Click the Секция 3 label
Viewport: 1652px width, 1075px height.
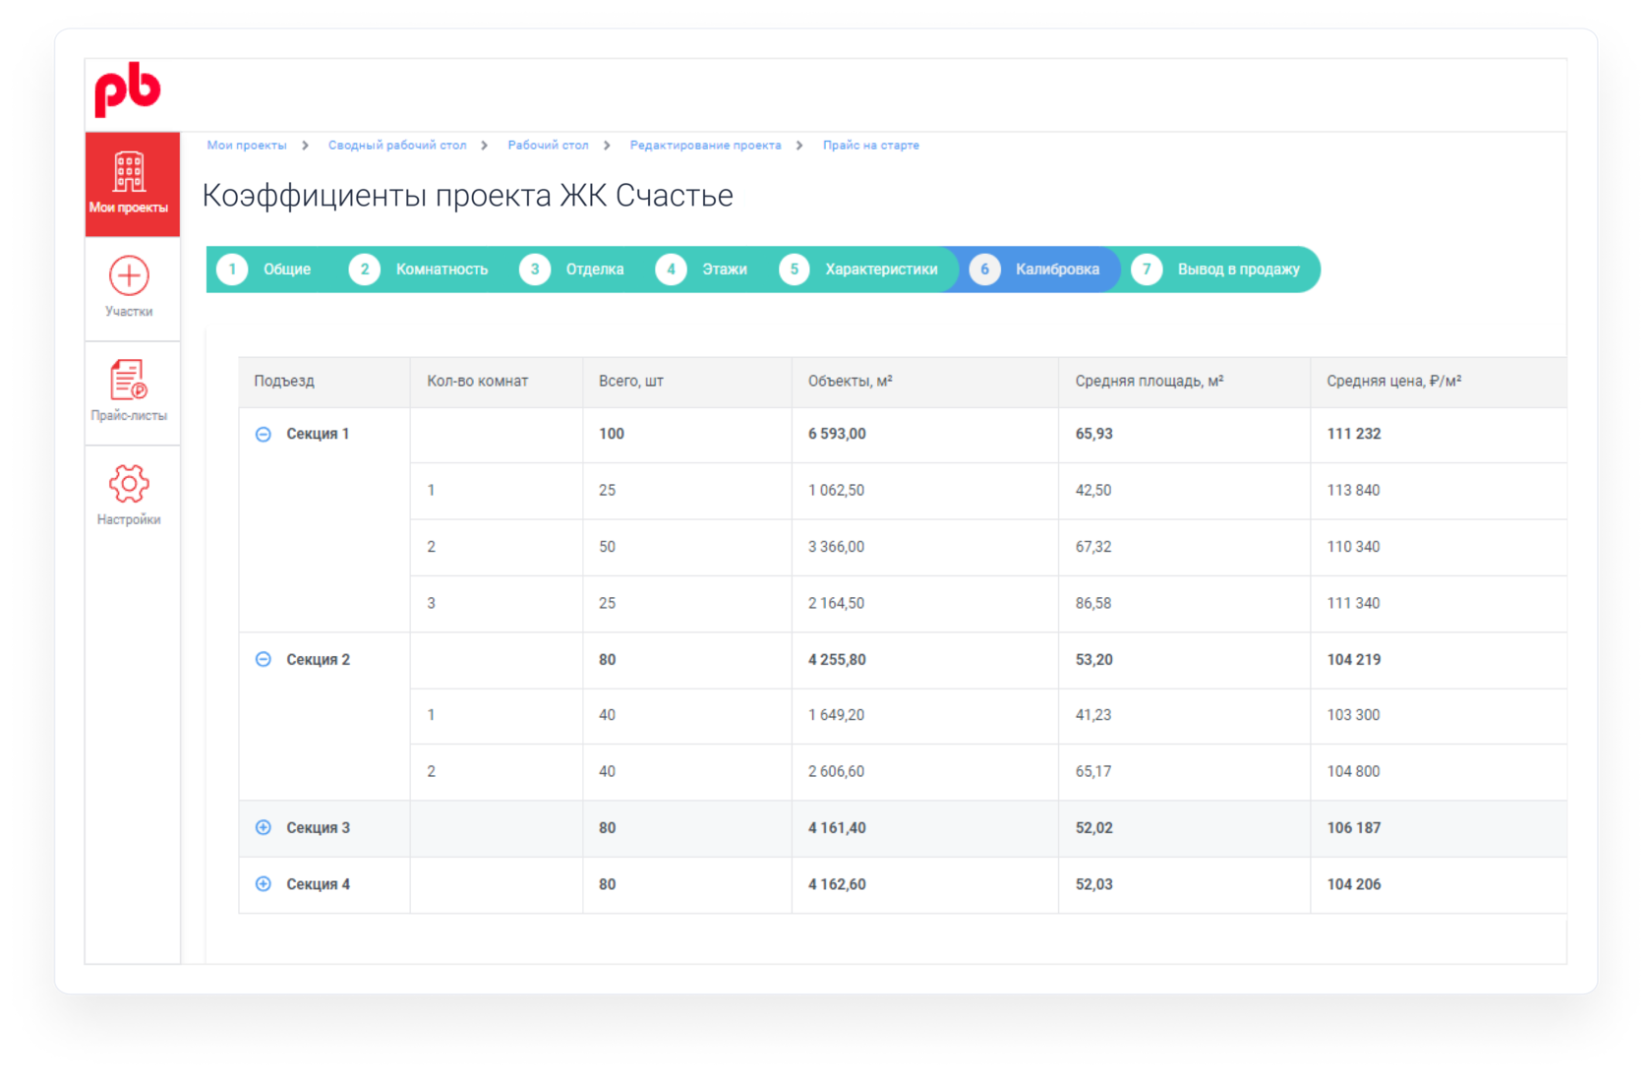pos(318,827)
